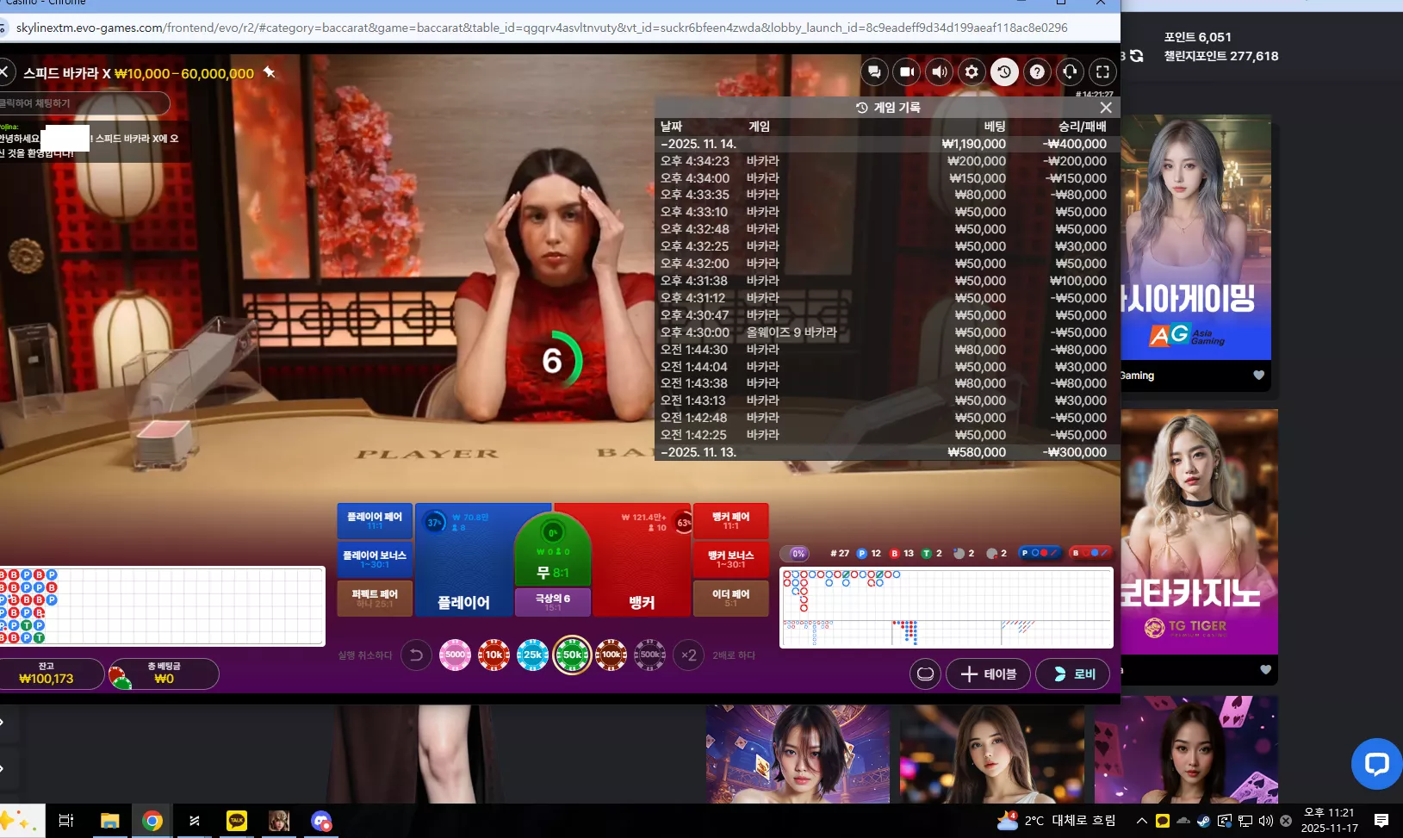
Task: Open live support headset icon
Action: [x=1070, y=72]
